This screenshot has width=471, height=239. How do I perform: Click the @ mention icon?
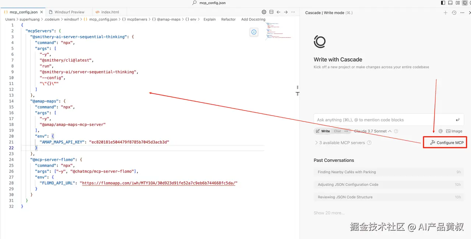click(x=440, y=131)
